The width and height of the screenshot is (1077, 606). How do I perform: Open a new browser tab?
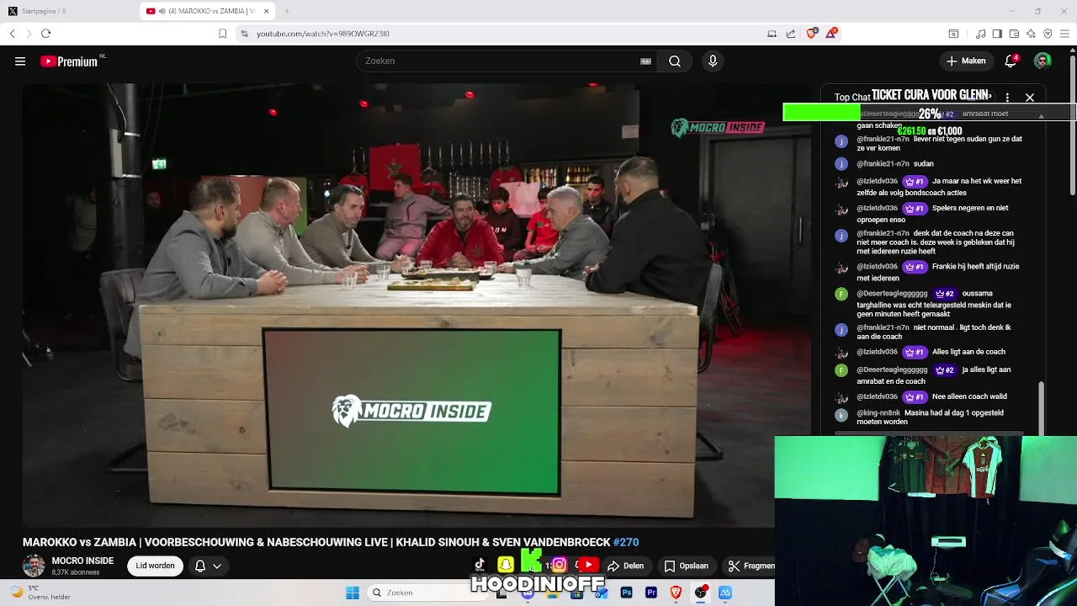point(287,11)
